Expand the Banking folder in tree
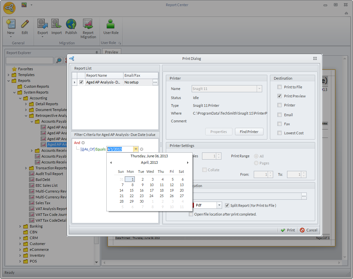Screen dimensions: 353x279 click(20, 226)
